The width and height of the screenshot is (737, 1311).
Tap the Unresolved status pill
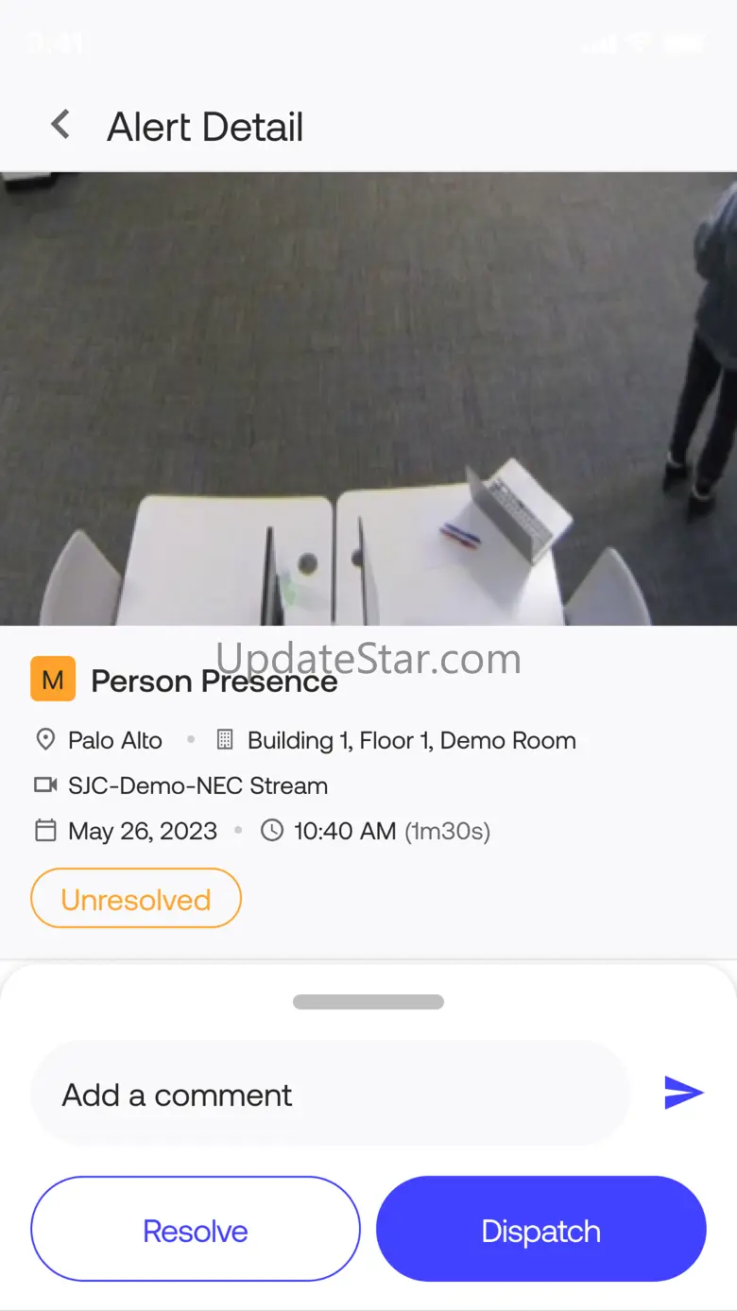(136, 898)
